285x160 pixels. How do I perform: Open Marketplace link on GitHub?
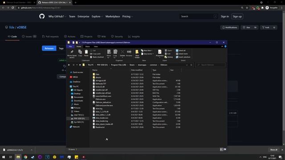pos(113,16)
